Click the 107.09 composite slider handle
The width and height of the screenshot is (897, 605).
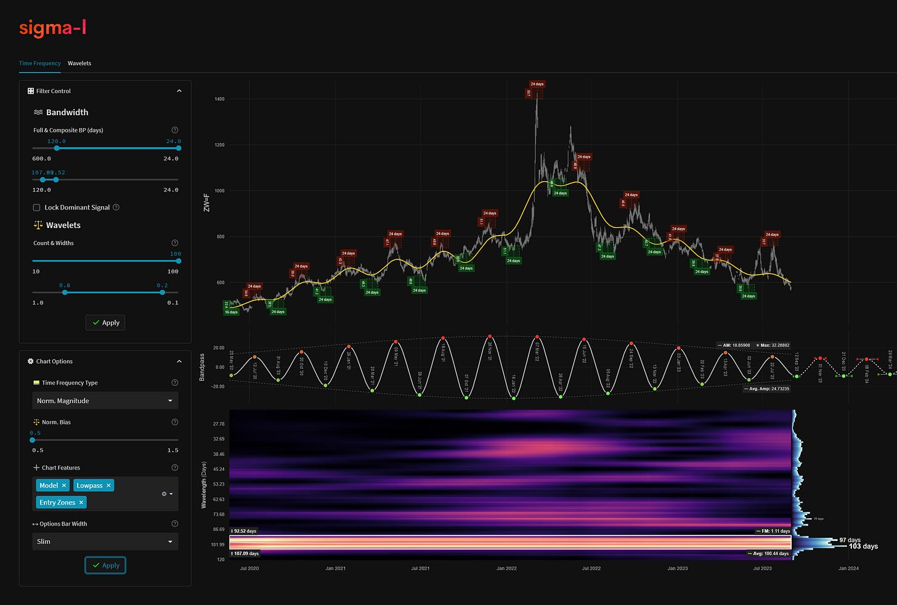click(43, 180)
